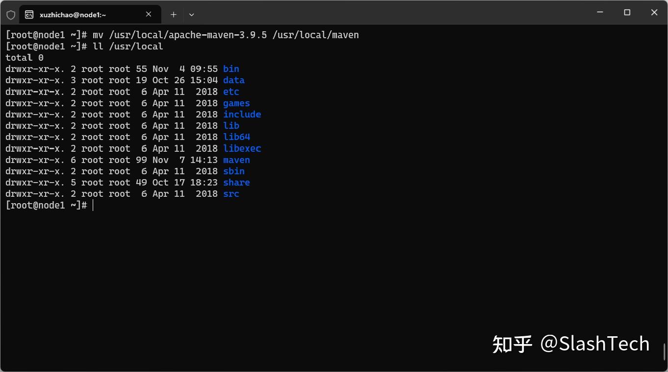Screen dimensions: 668x372
Task: Open the new tab dropdown chevron
Action: (x=191, y=15)
